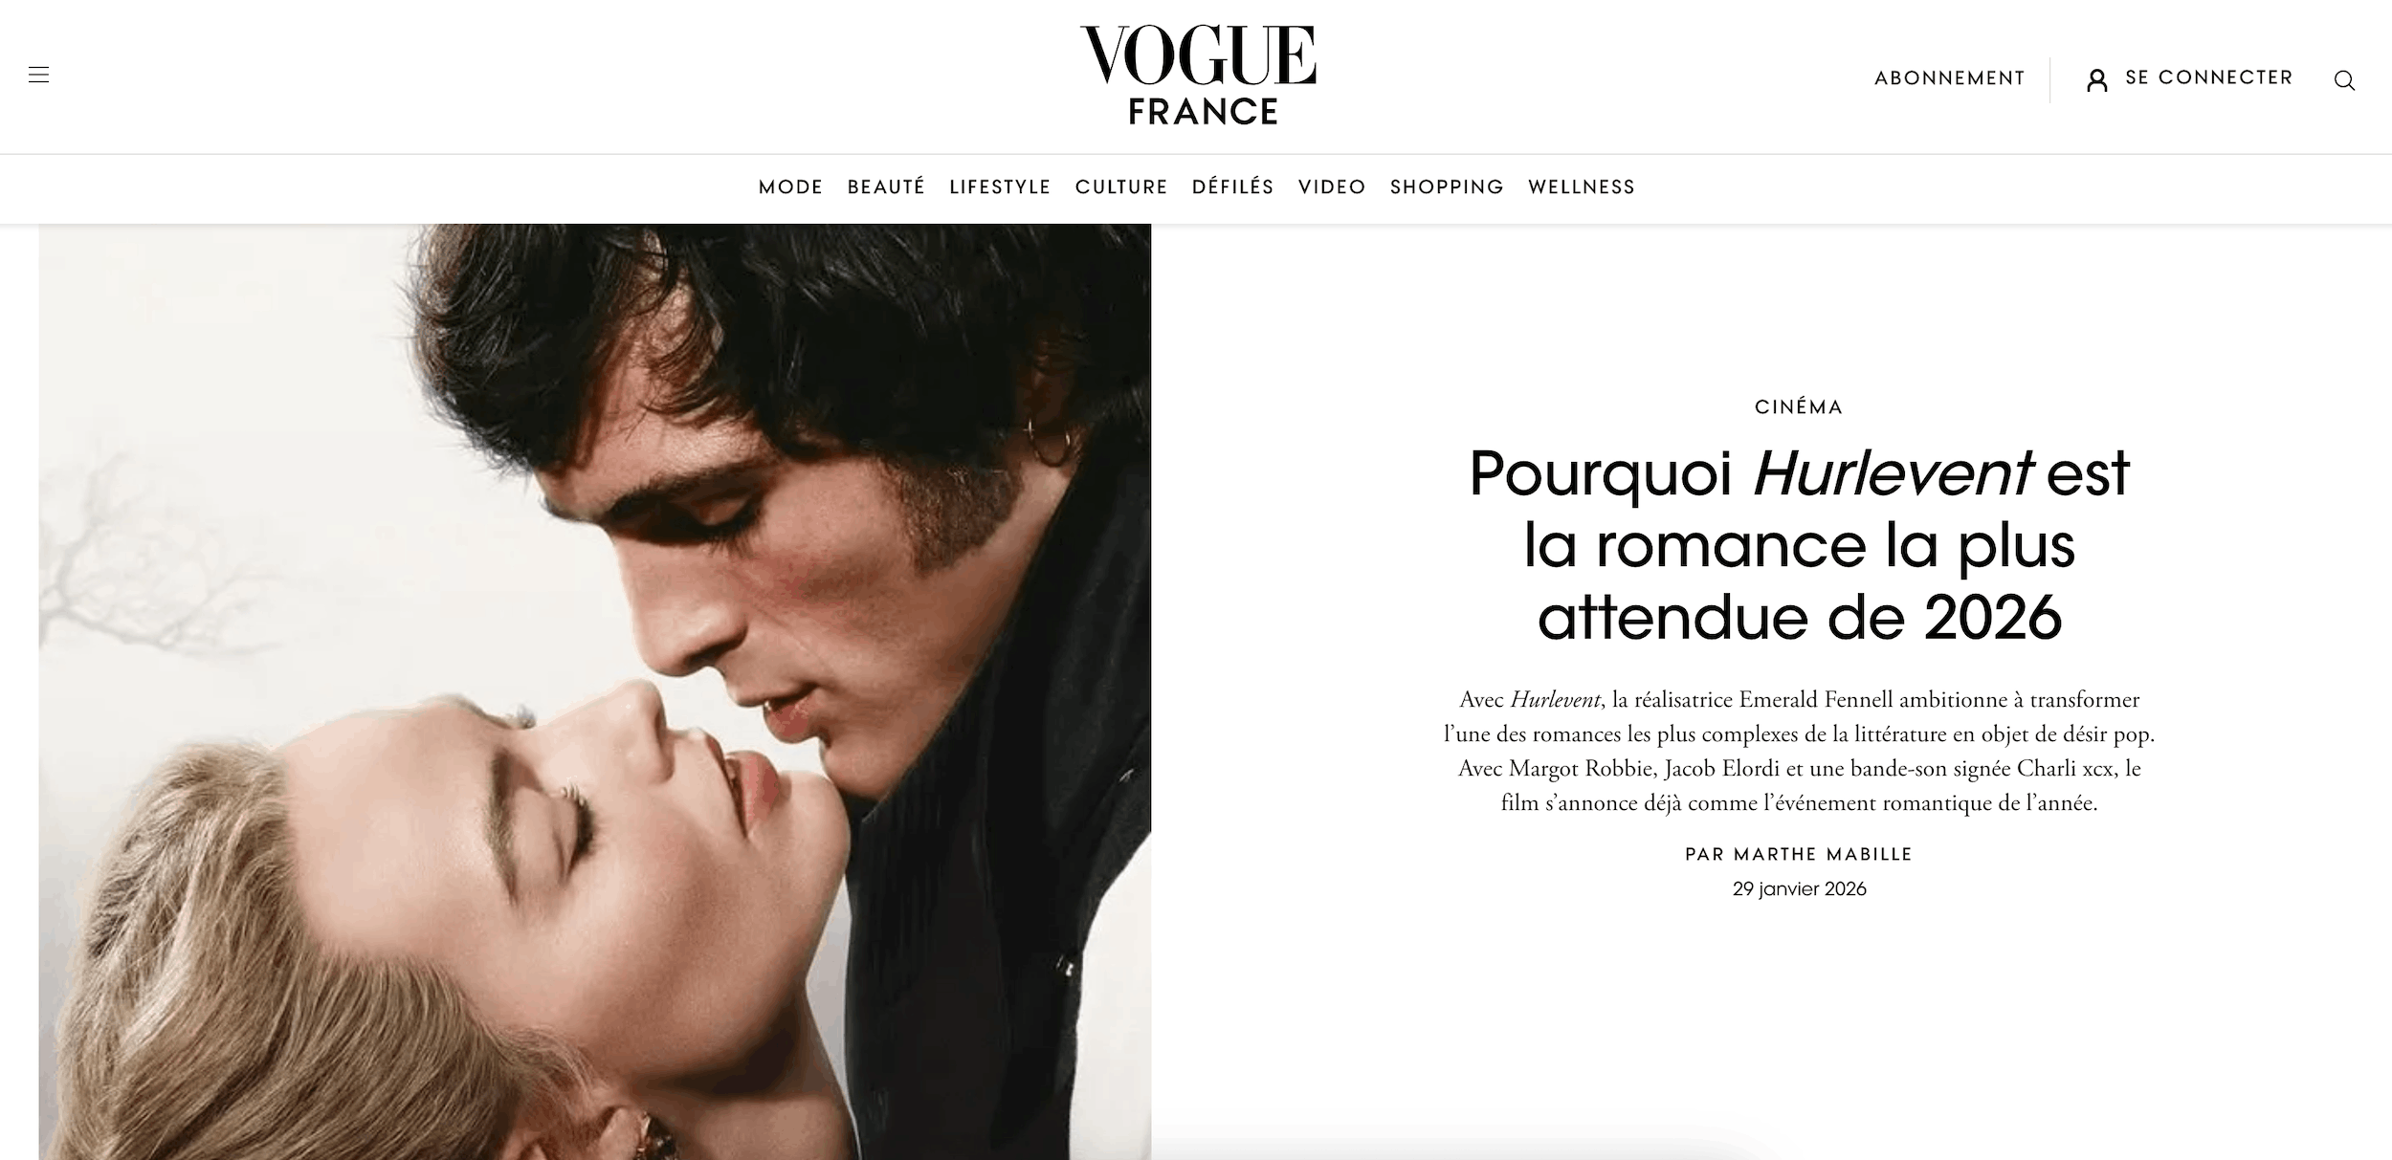
Task: Open the hamburger navigation menu
Action: tap(38, 75)
